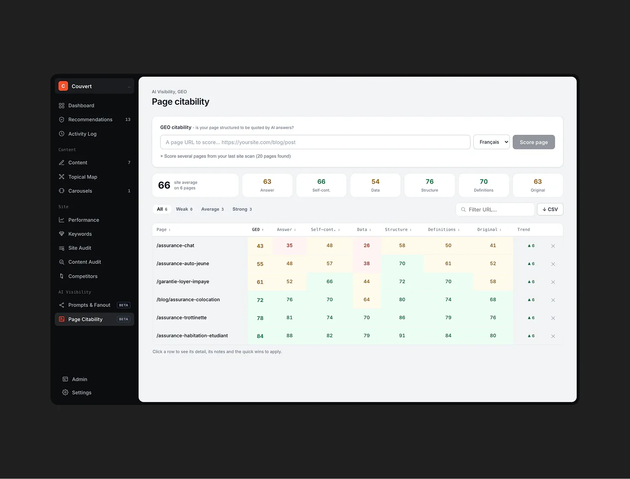Click the Content Audit magnifier icon
The height and width of the screenshot is (479, 630).
[62, 262]
